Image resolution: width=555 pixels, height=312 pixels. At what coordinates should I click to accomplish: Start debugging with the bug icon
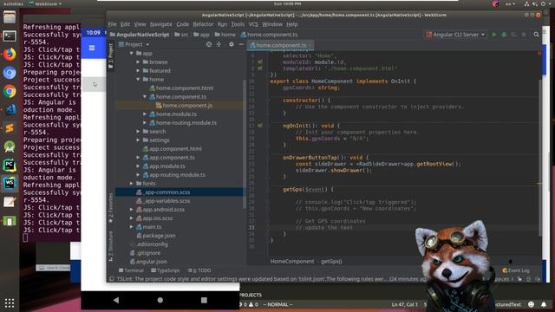point(504,35)
